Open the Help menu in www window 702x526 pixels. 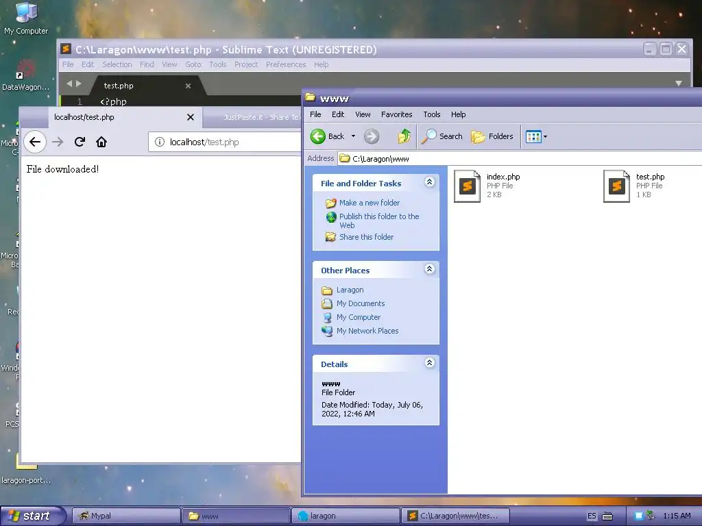[458, 114]
